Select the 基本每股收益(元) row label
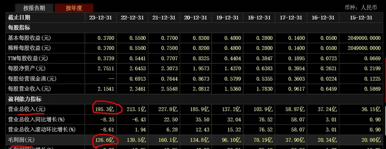This screenshot has height=149, width=386. (29, 38)
